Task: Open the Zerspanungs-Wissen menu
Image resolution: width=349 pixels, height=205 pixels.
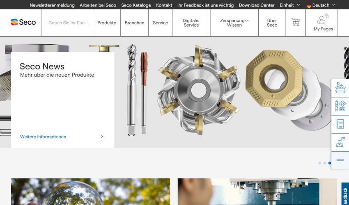Action: [234, 23]
